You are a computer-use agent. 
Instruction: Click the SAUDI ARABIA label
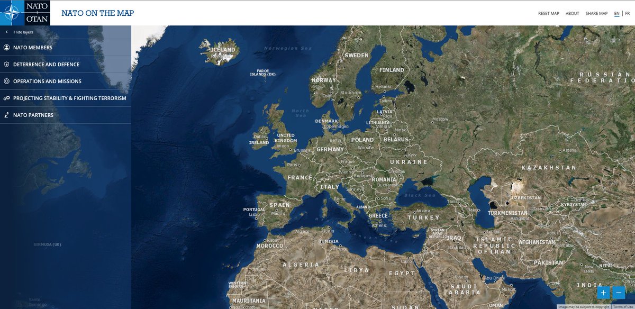click(465, 289)
